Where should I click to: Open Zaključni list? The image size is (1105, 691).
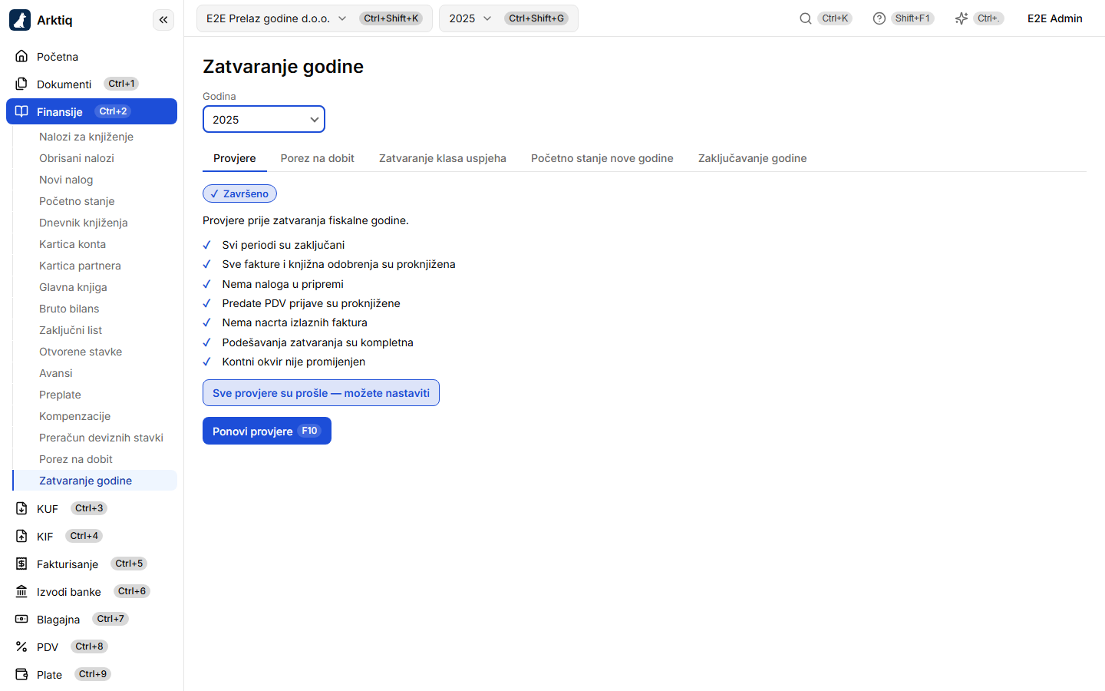(x=95, y=330)
